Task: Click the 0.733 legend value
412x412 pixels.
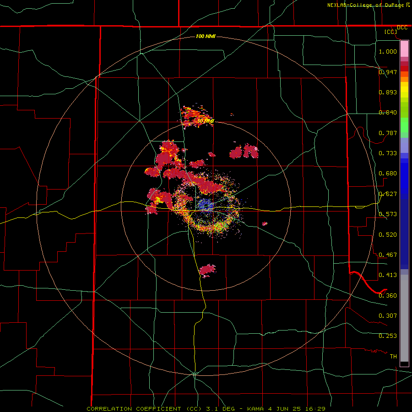Action: tap(388, 153)
